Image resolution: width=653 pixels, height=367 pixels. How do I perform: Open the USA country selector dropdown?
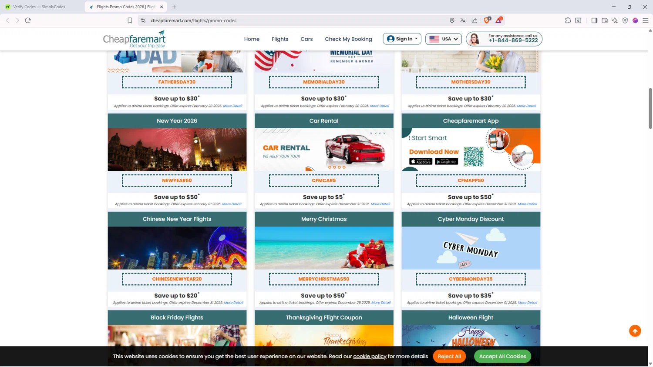tap(443, 39)
